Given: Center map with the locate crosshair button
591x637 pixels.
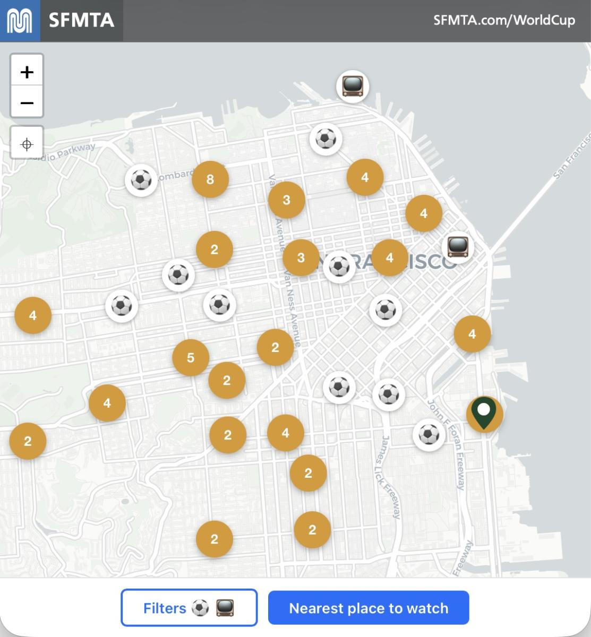Looking at the screenshot, I should coord(27,143).
